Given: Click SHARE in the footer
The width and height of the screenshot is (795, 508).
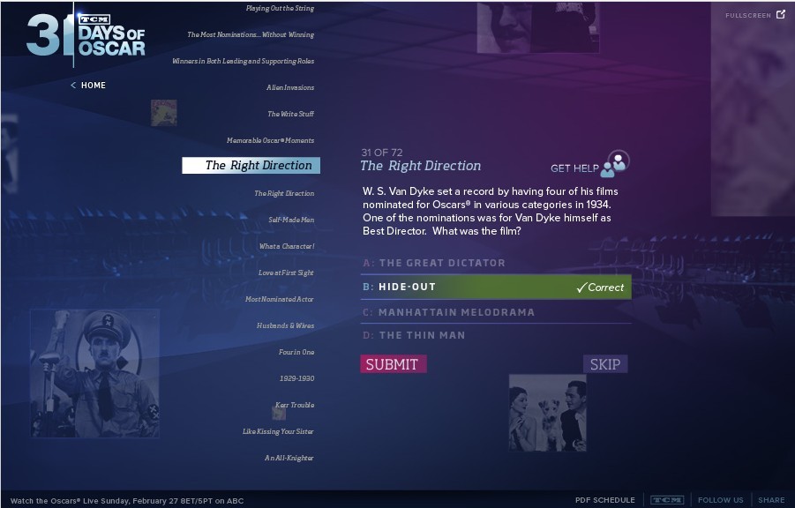Looking at the screenshot, I should [771, 500].
